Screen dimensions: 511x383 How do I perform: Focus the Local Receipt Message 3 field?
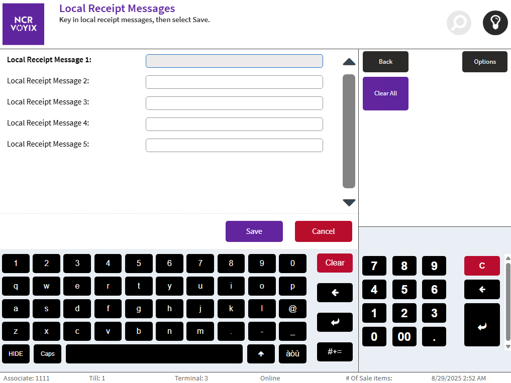point(234,103)
